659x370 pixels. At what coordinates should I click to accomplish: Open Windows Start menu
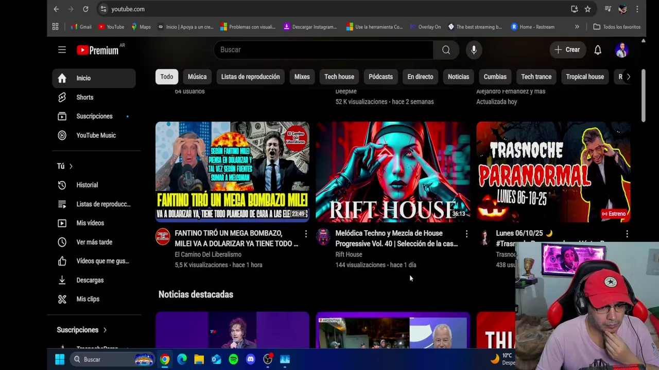(60, 359)
